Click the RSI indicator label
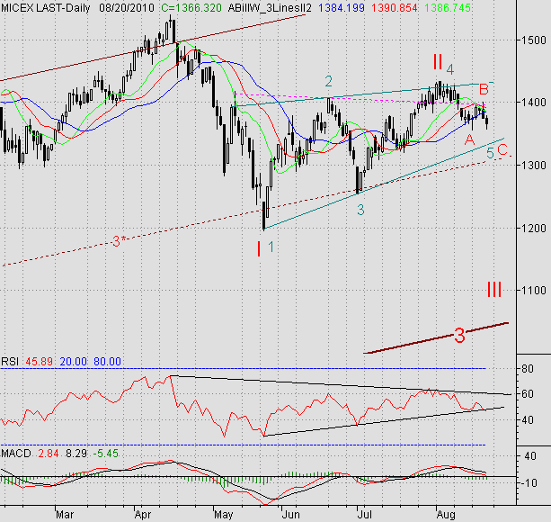 (x=10, y=362)
